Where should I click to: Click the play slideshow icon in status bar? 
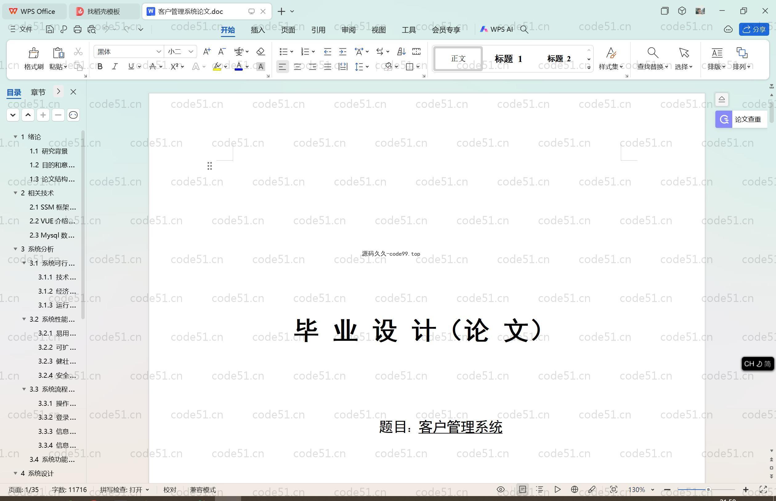(557, 489)
